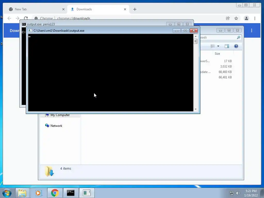Open the Windows Start menu
The image size is (264, 198).
(7, 193)
